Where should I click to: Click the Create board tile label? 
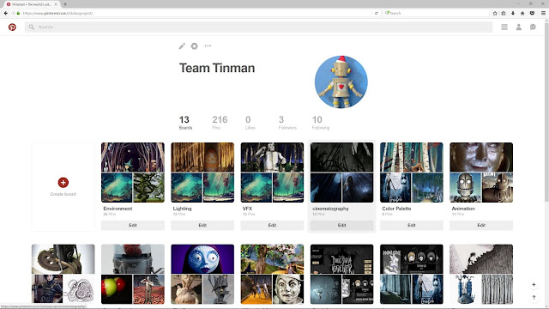[63, 194]
